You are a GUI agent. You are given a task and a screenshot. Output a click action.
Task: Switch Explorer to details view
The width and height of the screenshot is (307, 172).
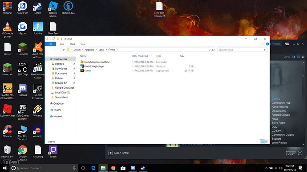pyautogui.click(x=262, y=141)
